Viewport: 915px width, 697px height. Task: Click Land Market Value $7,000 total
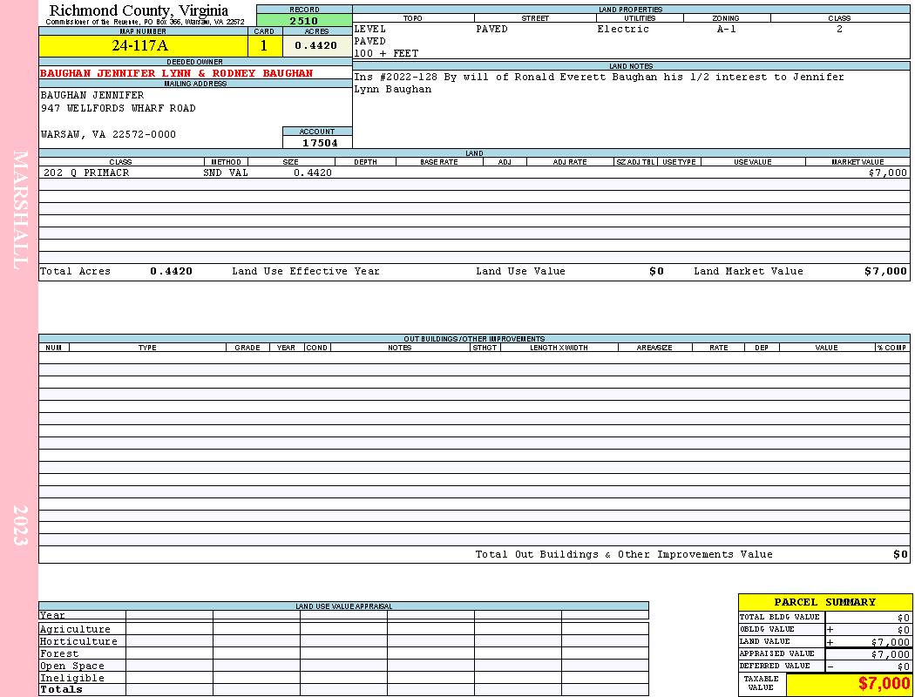[x=885, y=271]
